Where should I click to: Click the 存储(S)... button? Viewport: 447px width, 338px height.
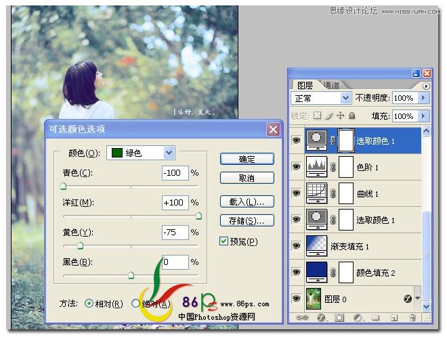(247, 221)
